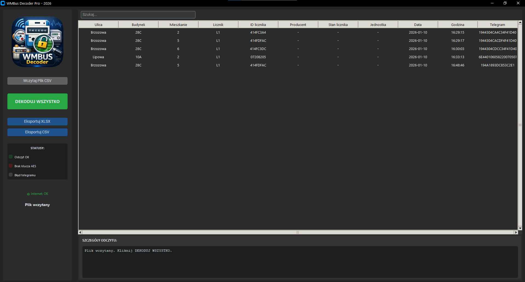The image size is (525, 282).
Task: Click the down arrow on the vertical scrollbar
Action: click(520, 228)
